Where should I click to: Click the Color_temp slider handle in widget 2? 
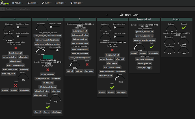[57, 50]
